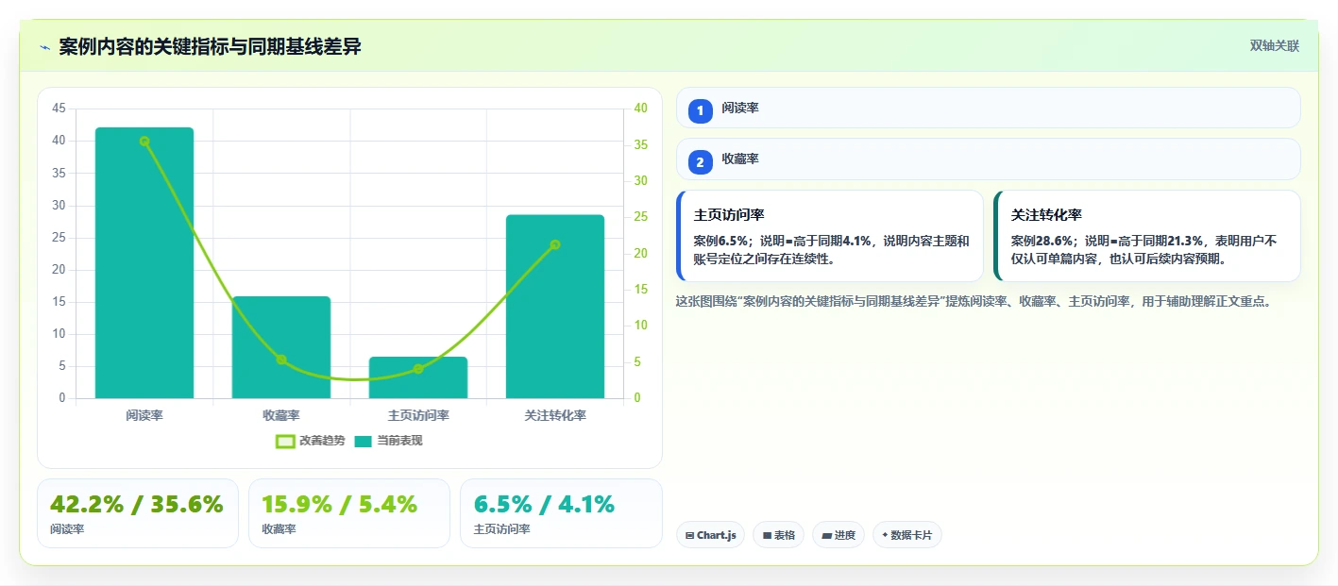
Task: Open the 关注转化率 detail card
Action: 1147,236
